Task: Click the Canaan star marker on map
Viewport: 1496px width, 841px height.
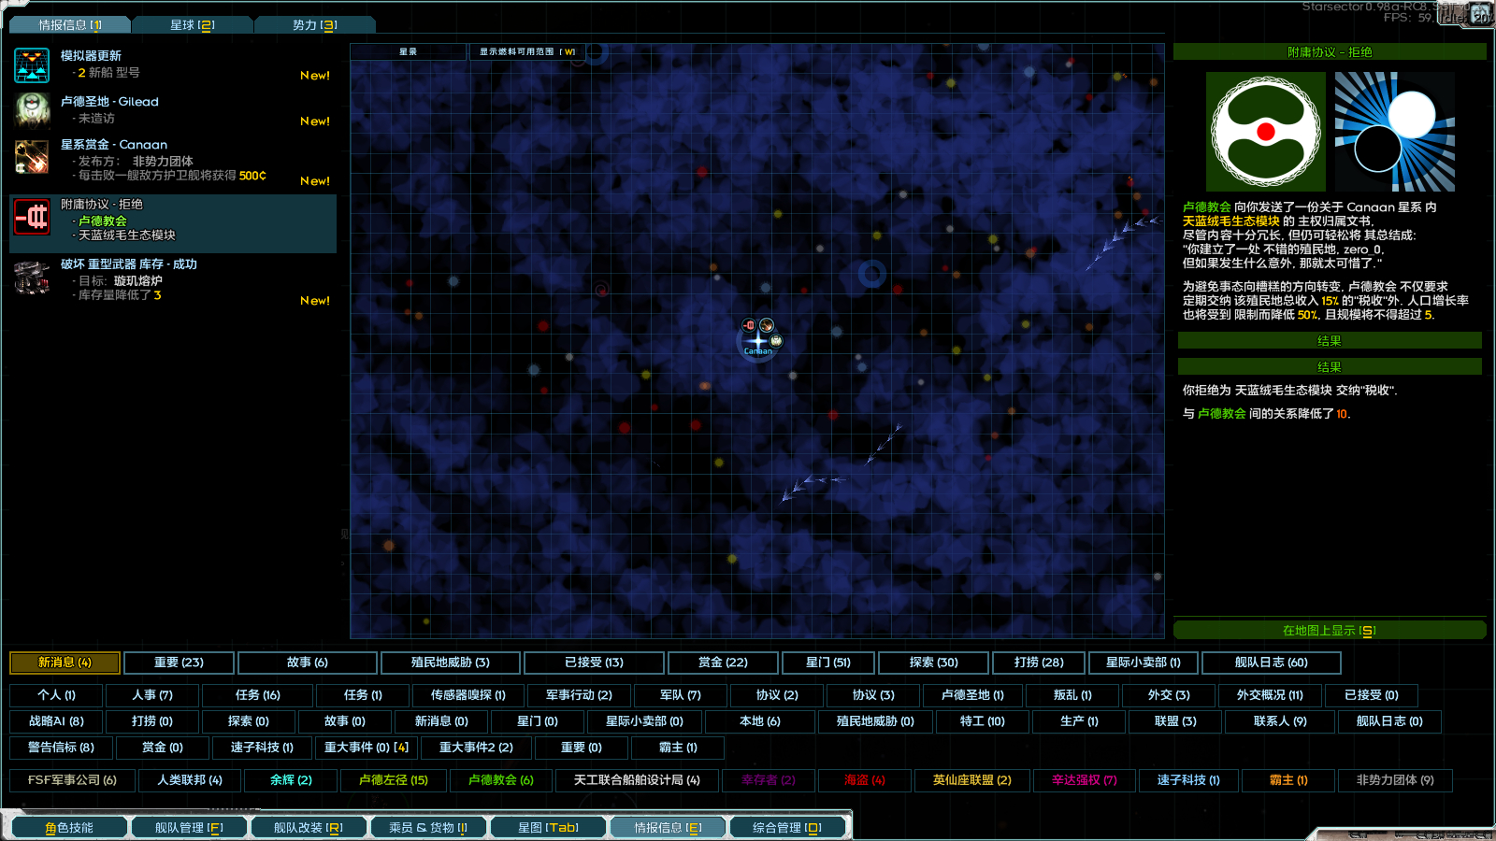Action: 758,342
